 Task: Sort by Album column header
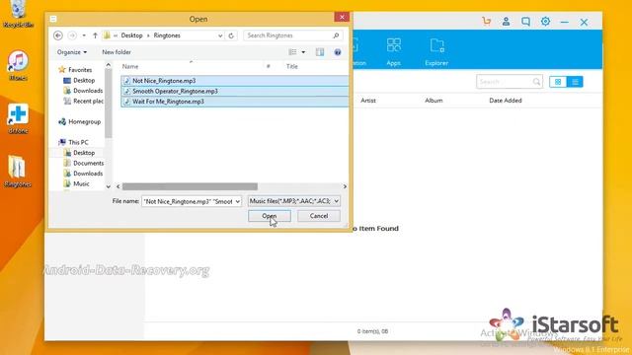(434, 101)
